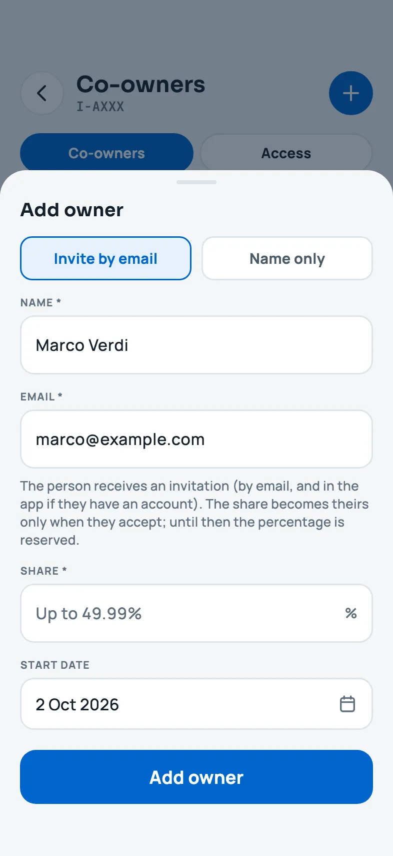Click the invitation explanation helper text
The image size is (393, 856).
[x=194, y=513]
